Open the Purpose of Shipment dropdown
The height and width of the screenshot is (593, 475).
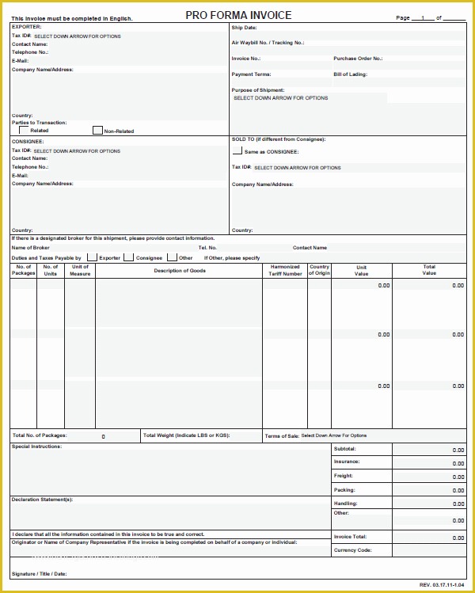(x=310, y=98)
